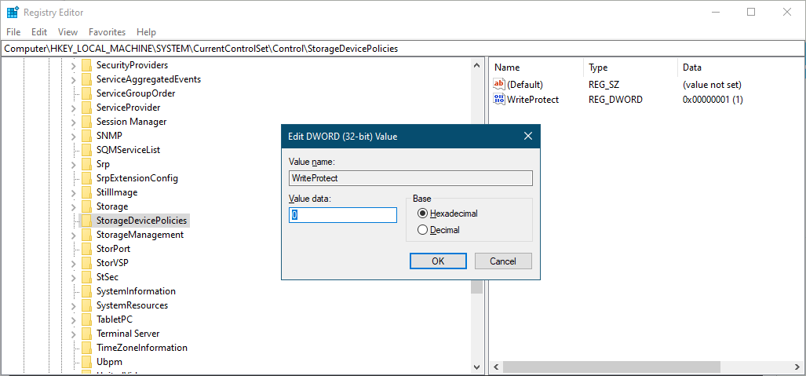The height and width of the screenshot is (376, 806).
Task: Click the values pane horizontal scrollbar thumb
Action: (x=611, y=367)
